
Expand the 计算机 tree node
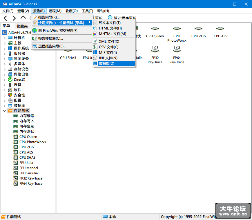click(5, 38)
